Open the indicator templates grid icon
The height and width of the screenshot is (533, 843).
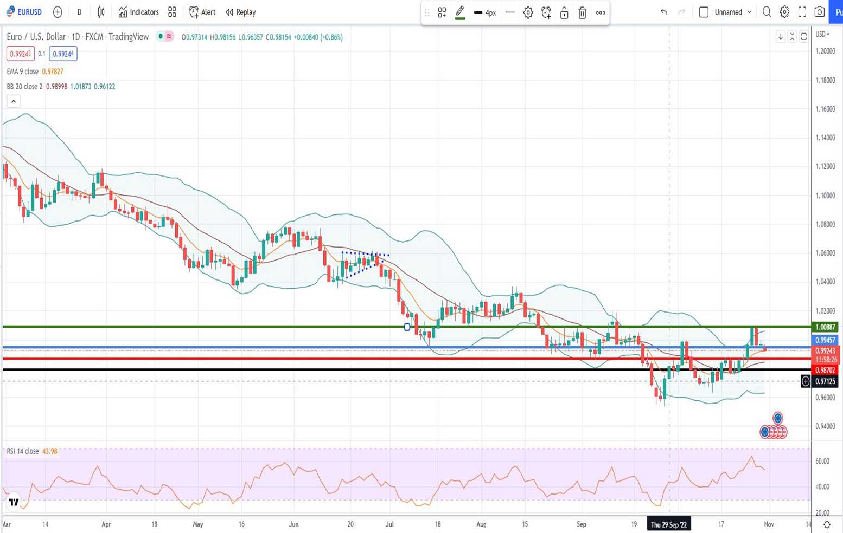tap(172, 12)
